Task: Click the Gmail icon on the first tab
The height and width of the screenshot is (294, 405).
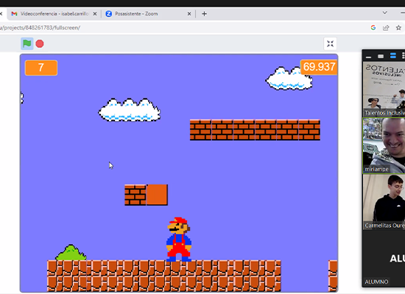Action: 15,14
